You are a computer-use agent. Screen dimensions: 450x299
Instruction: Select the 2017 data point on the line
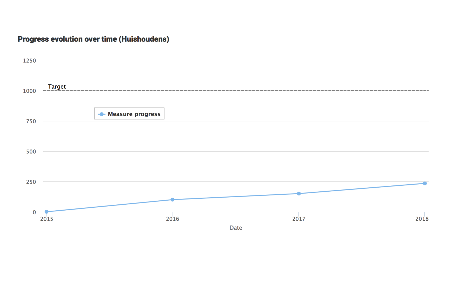click(x=299, y=194)
